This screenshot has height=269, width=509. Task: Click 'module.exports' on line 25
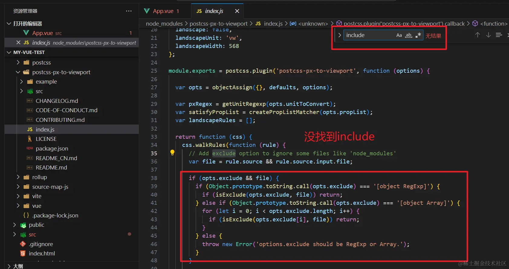click(192, 71)
